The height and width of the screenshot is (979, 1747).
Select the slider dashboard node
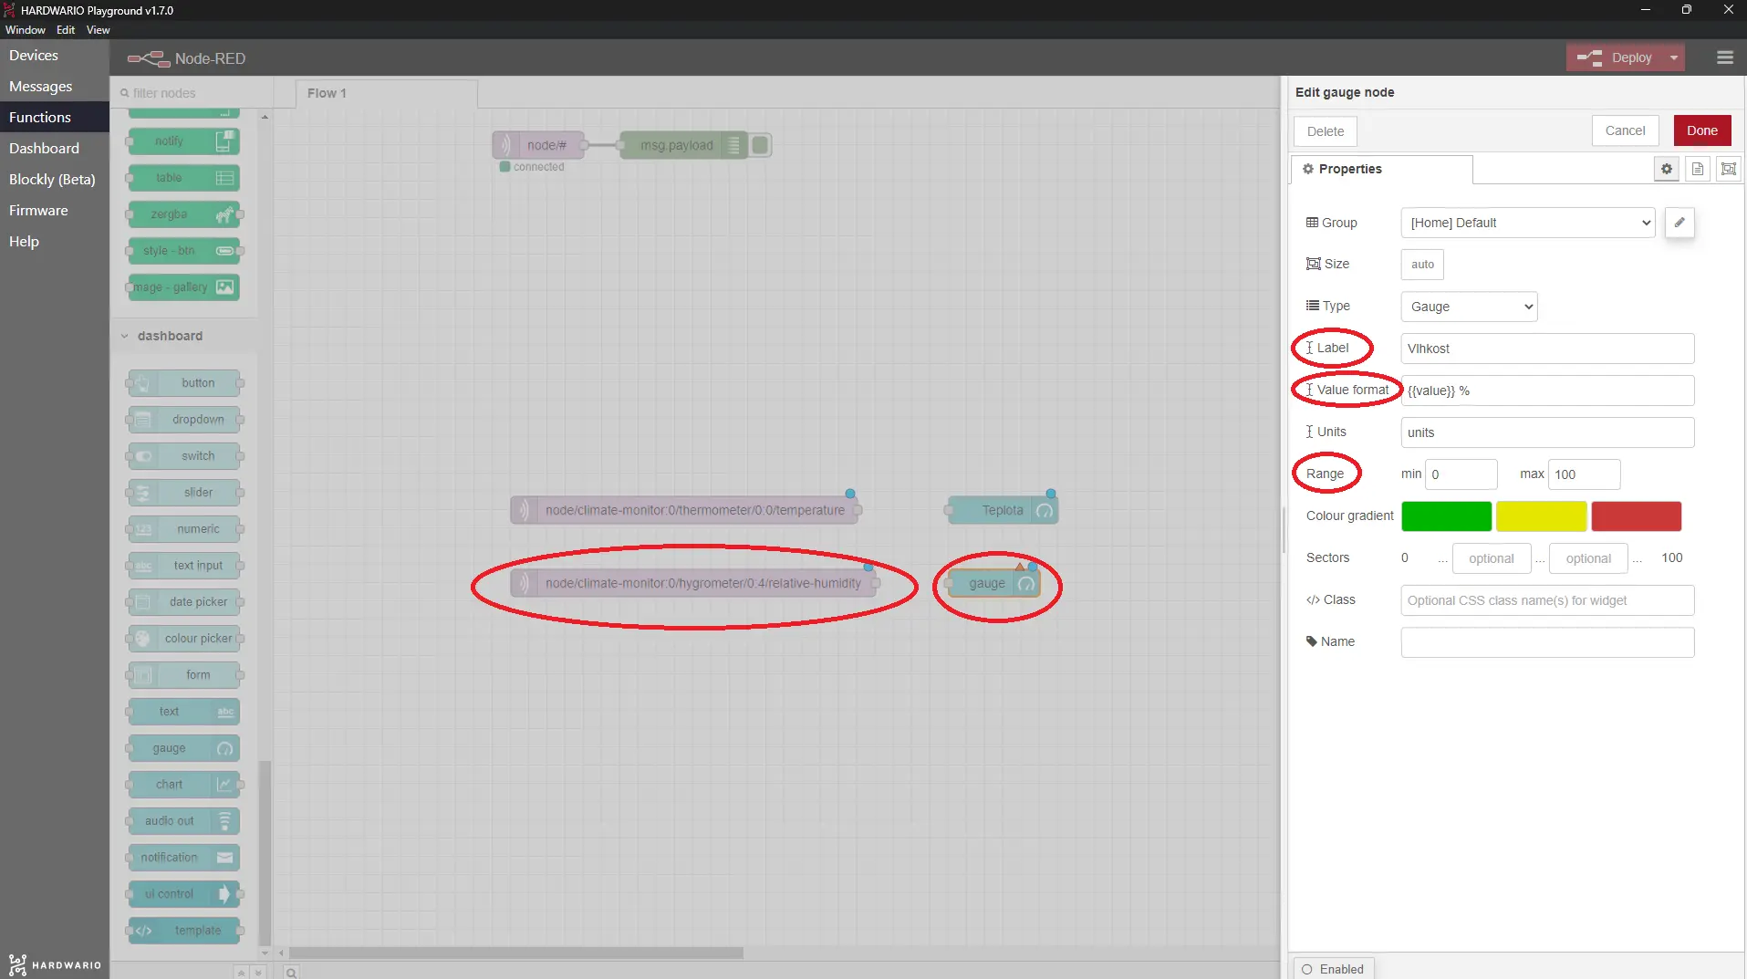coord(184,493)
